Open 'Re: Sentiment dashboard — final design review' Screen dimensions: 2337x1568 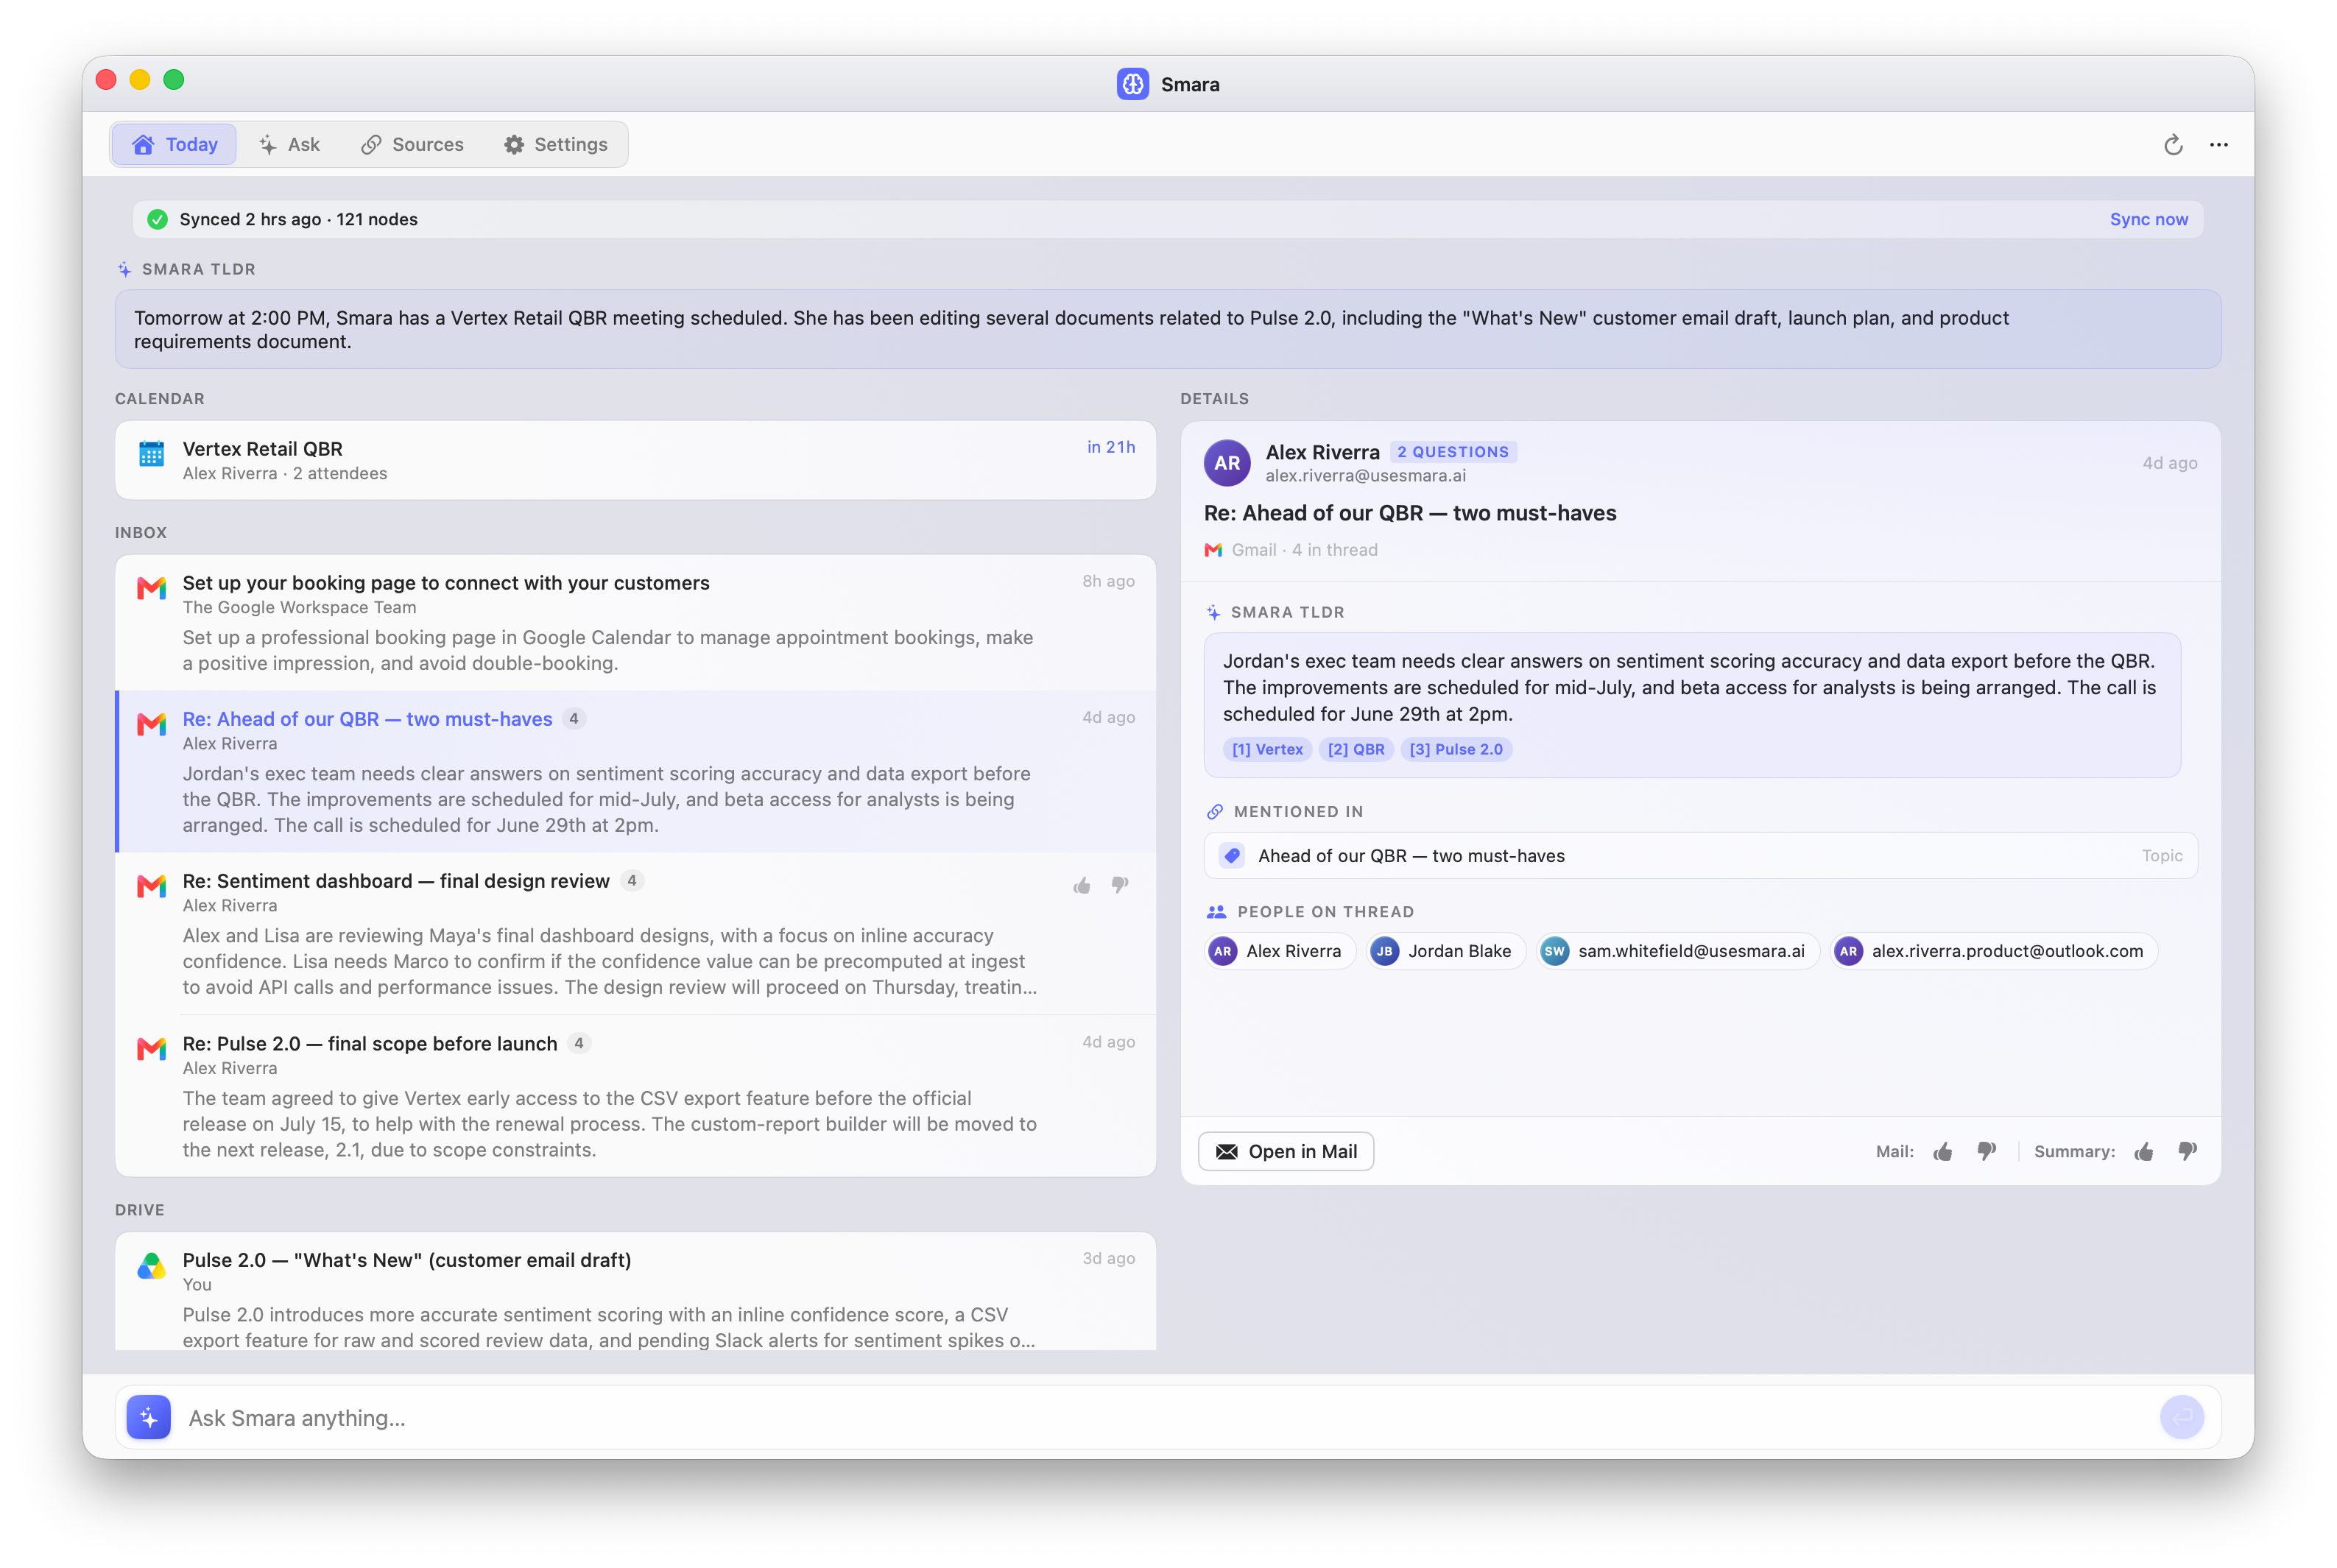(635, 933)
